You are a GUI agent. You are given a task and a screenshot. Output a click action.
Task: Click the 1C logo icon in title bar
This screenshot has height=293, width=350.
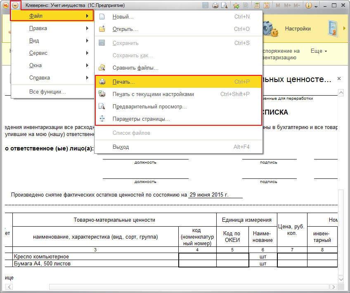(6, 5)
